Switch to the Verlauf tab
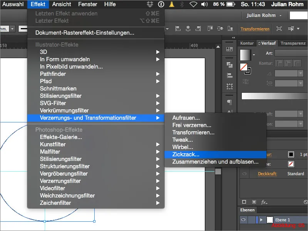308x231 pixels. pos(267,43)
